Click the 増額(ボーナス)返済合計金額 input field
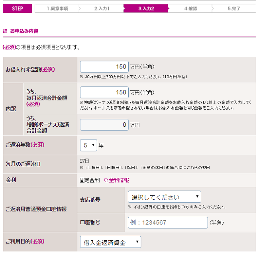 104,125
